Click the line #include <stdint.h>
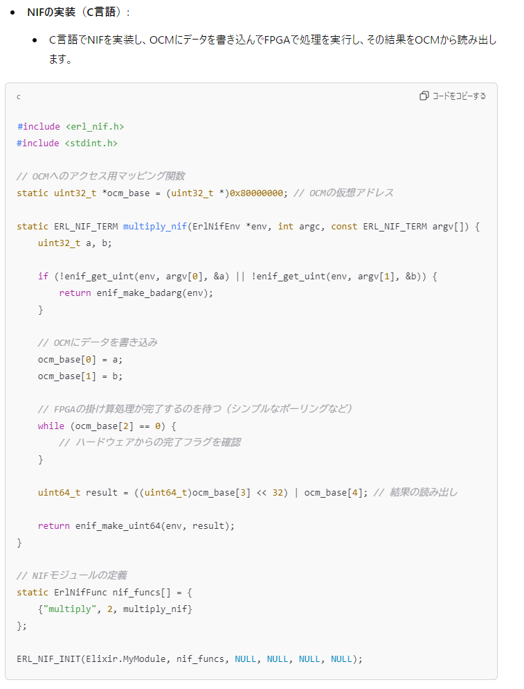 67,143
